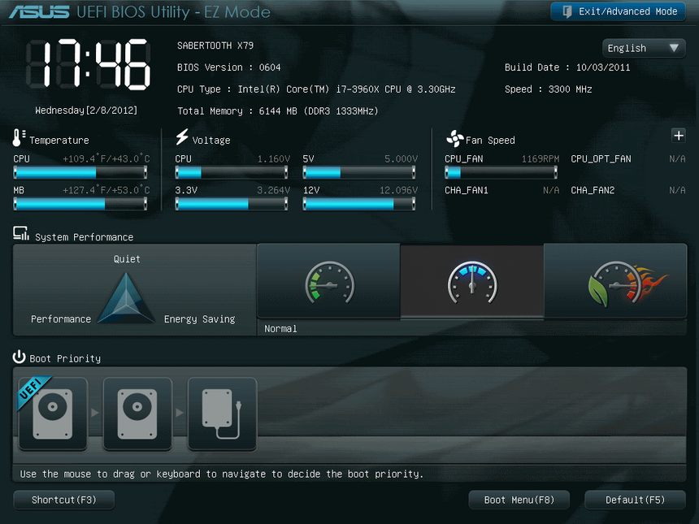The width and height of the screenshot is (699, 524).
Task: Select the first UEFI boot drive icon
Action: point(52,414)
